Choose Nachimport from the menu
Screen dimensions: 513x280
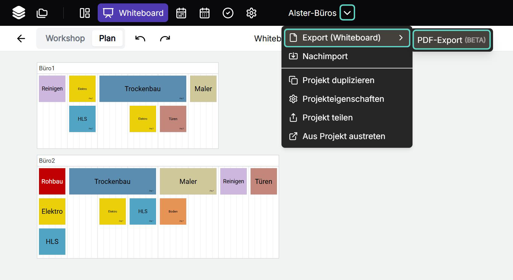pyautogui.click(x=325, y=56)
